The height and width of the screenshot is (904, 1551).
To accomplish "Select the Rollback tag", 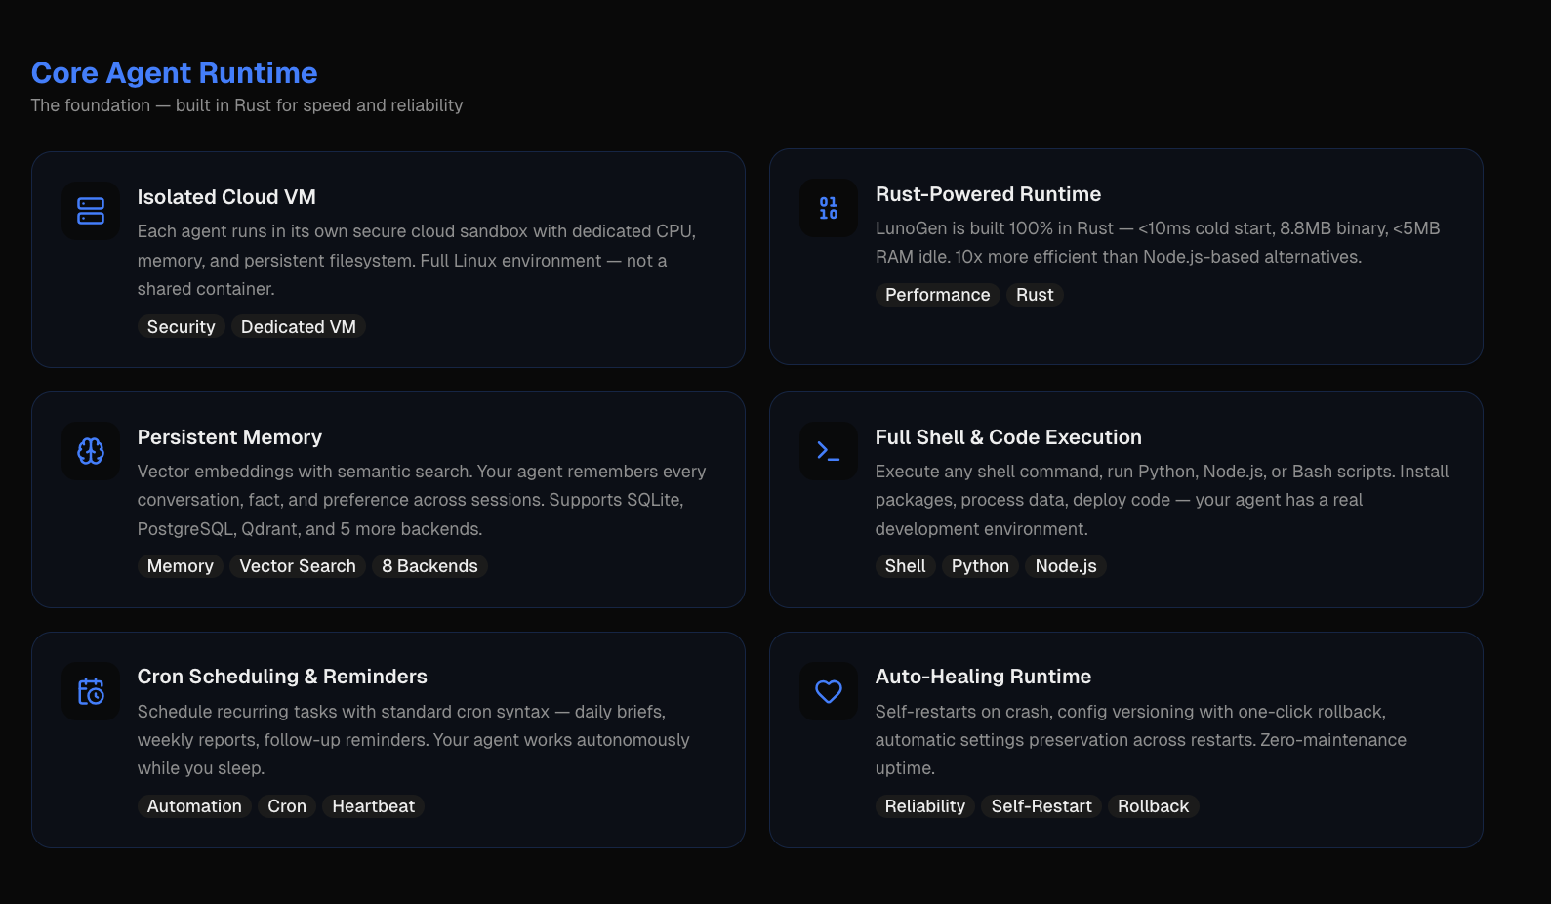I will click(1153, 806).
